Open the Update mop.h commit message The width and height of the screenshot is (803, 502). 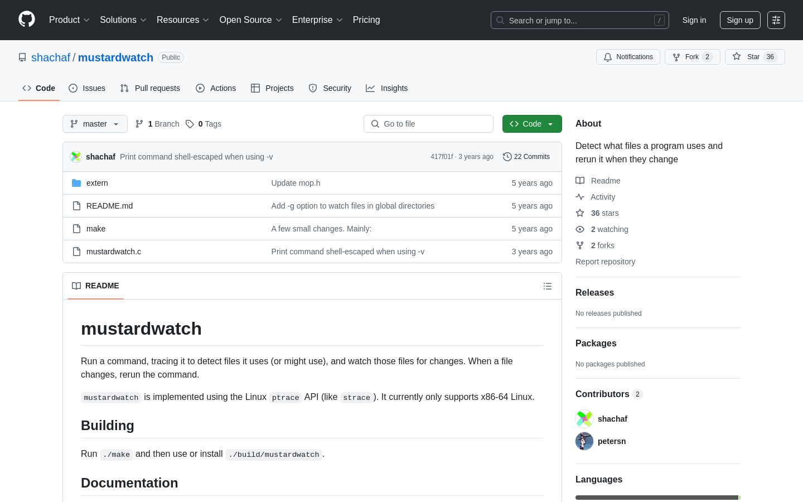[x=296, y=183]
